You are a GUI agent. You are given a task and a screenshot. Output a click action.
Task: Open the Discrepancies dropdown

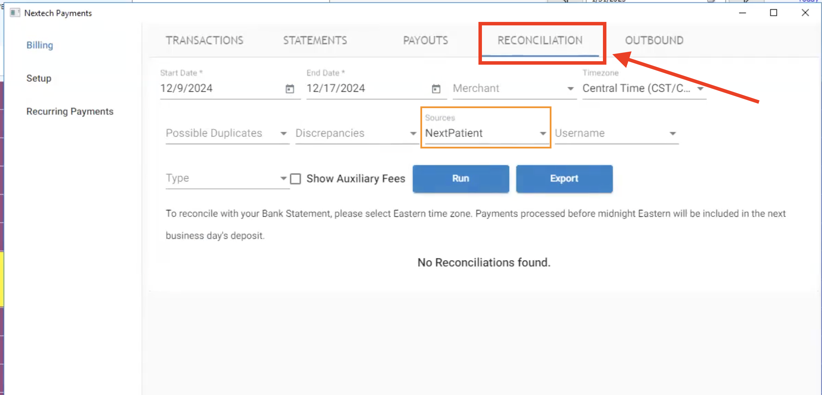pyautogui.click(x=357, y=133)
